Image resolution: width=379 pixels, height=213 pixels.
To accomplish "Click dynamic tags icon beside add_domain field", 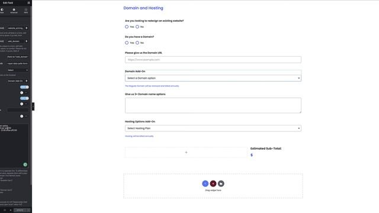I will point(27,41).
